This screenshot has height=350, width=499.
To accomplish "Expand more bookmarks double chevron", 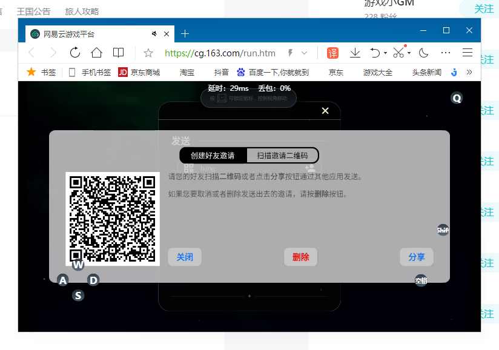I will (469, 72).
